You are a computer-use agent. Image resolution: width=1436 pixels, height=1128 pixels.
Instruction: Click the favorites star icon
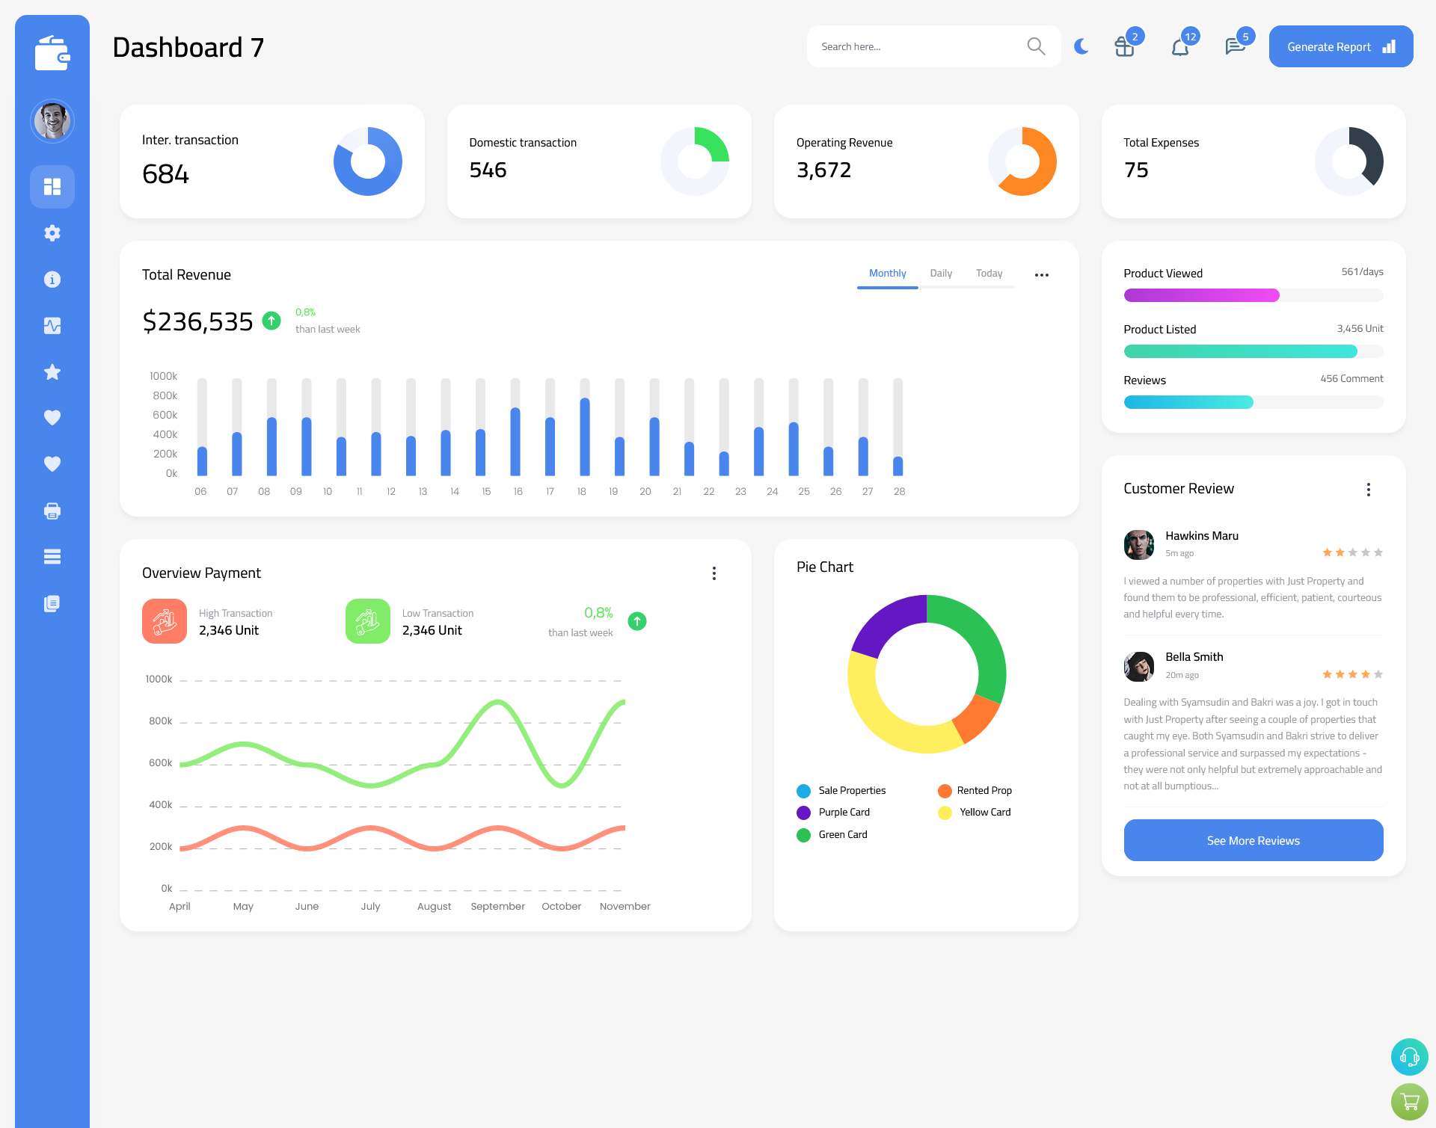[52, 373]
